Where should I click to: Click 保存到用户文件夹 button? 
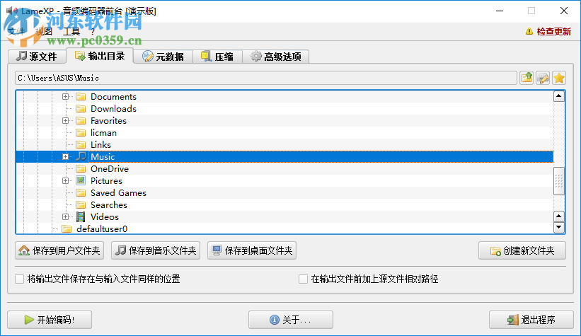pos(59,250)
